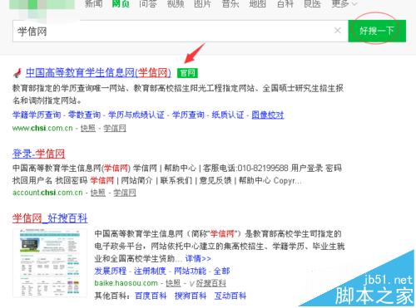Open the 良医 tab
The height and width of the screenshot is (308, 416).
[312, 4]
